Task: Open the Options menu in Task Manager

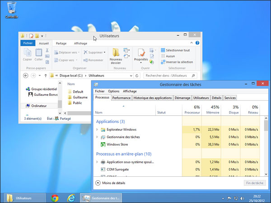Action: [113, 91]
